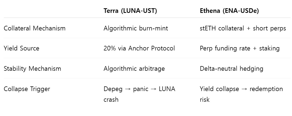This screenshot has width=292, height=116.
Task: Click the 20% via Anchor Protocol cell
Action: (139, 48)
